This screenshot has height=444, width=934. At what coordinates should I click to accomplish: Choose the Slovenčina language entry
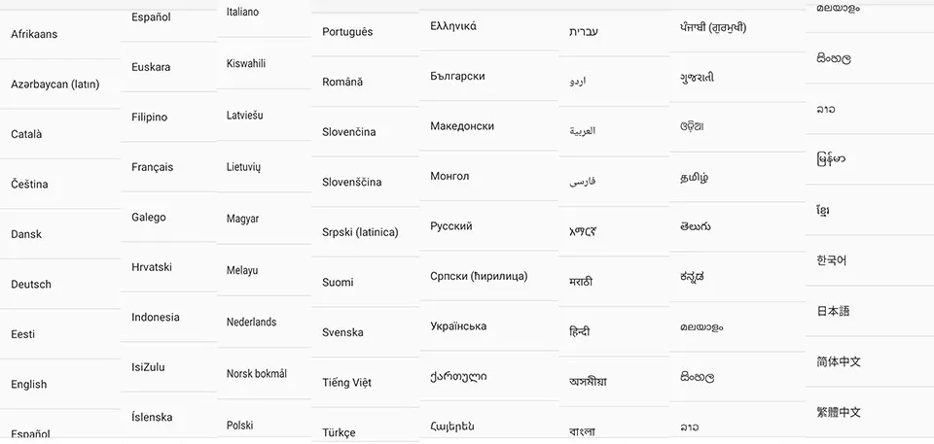click(365, 132)
